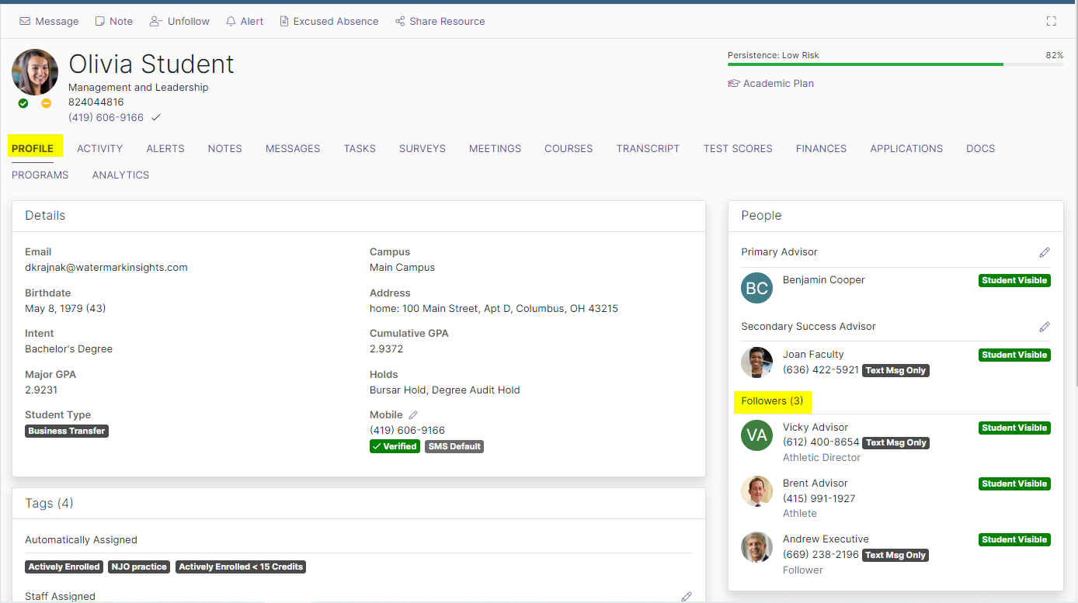Click Vicky Advisor's VA avatar
The height and width of the screenshot is (603, 1078).
pos(756,435)
